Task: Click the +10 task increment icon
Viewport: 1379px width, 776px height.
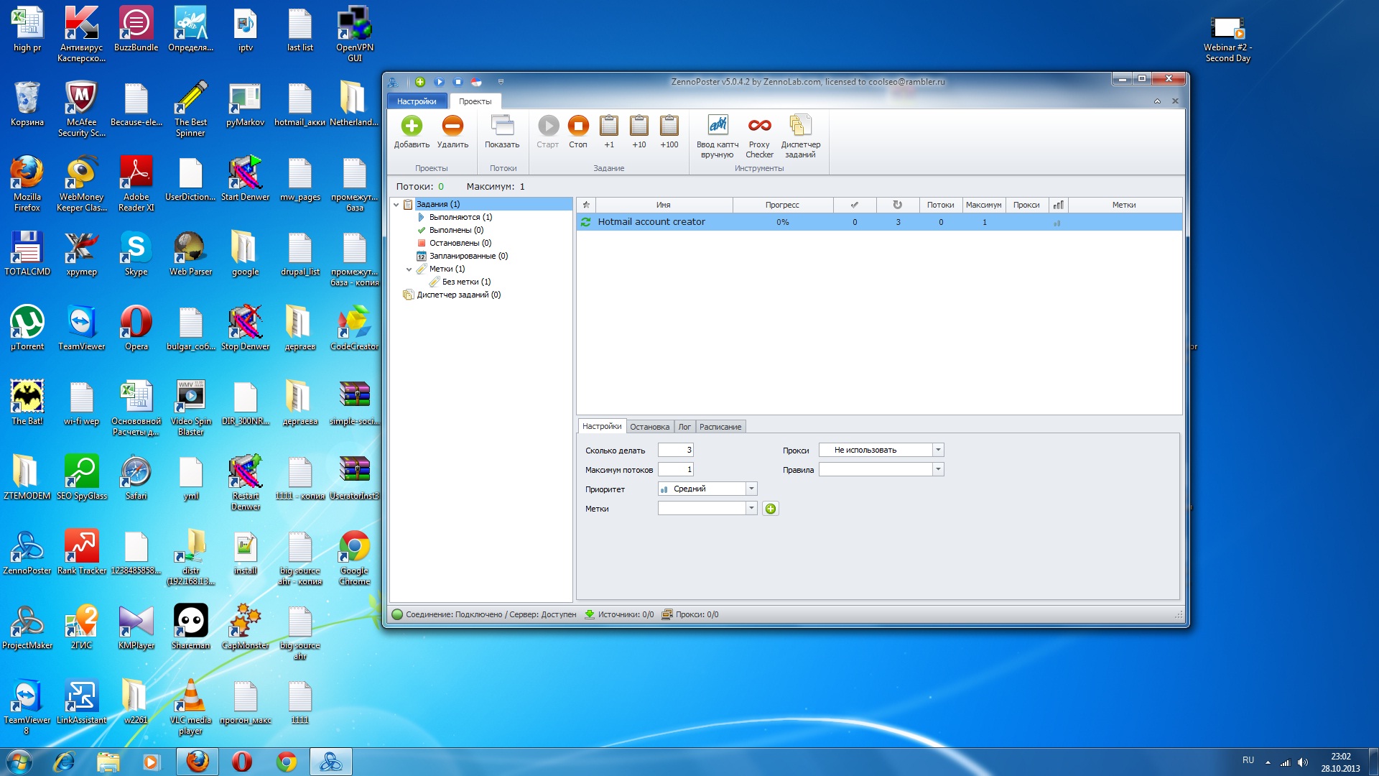Action: tap(639, 126)
